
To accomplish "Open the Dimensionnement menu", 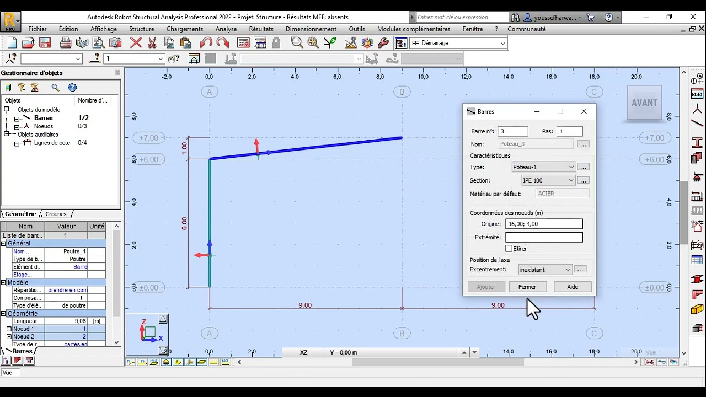I will [x=311, y=29].
